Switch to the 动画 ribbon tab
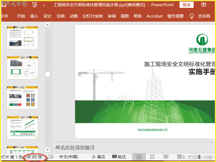This screenshot has height=162, width=216. click(x=74, y=16)
